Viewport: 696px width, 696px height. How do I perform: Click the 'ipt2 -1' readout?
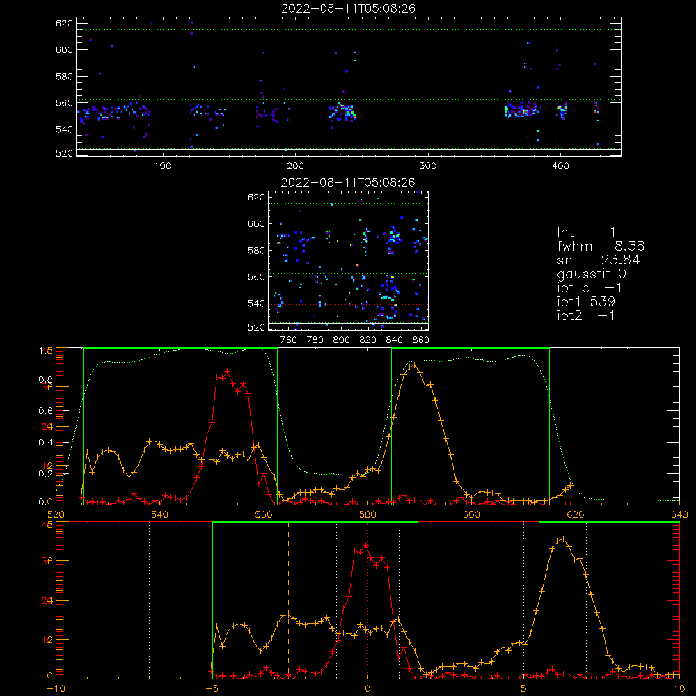(586, 315)
